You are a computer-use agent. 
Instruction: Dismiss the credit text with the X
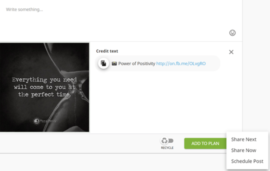tap(231, 52)
